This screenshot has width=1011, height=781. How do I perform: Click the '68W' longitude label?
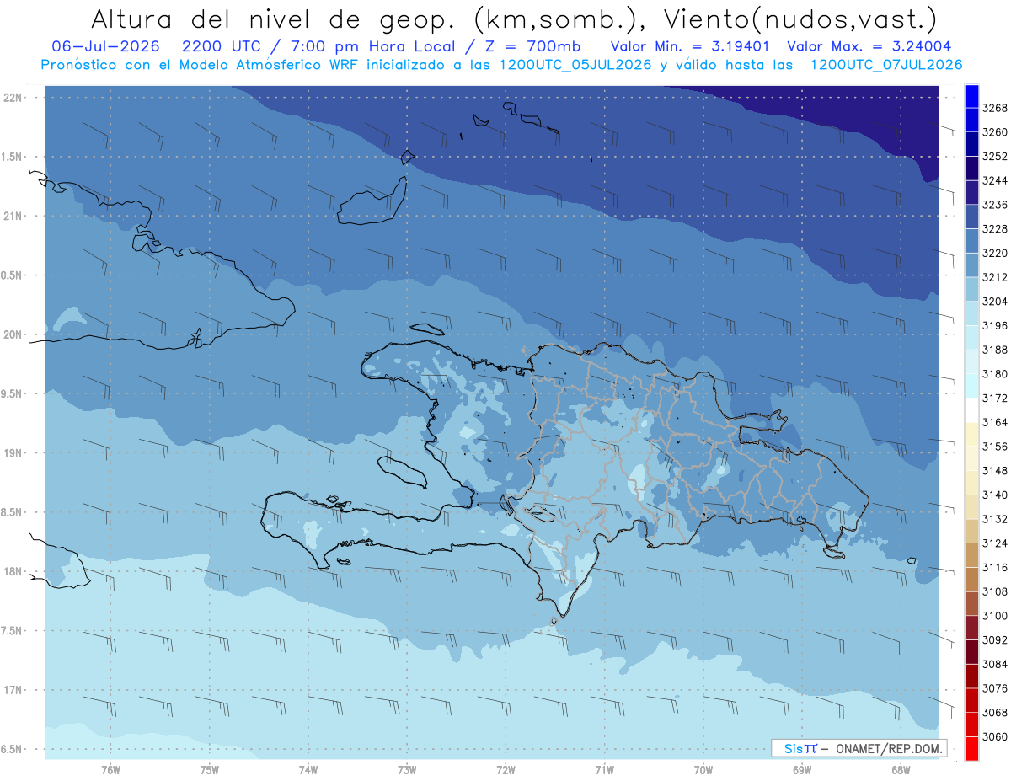coord(901,769)
